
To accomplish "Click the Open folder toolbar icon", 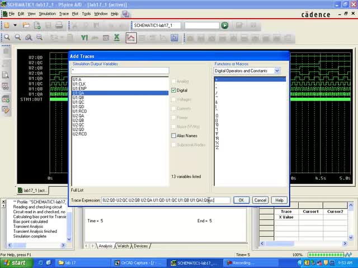I will point(26,25).
